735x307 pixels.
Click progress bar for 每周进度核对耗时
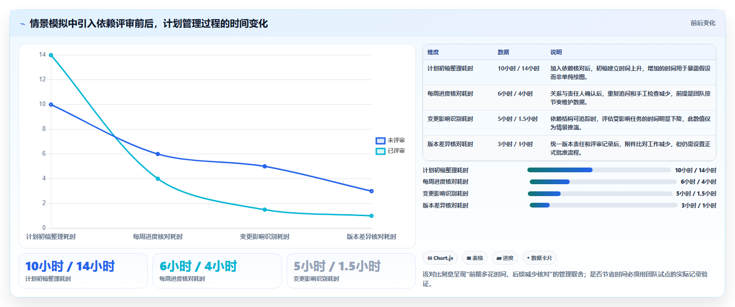[x=603, y=182]
